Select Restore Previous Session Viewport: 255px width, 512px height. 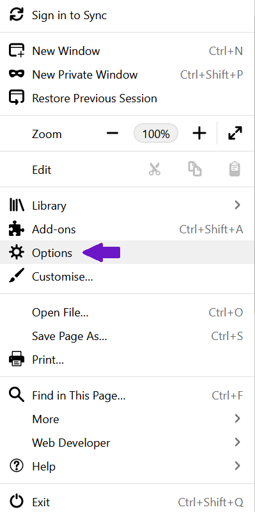pos(127,98)
